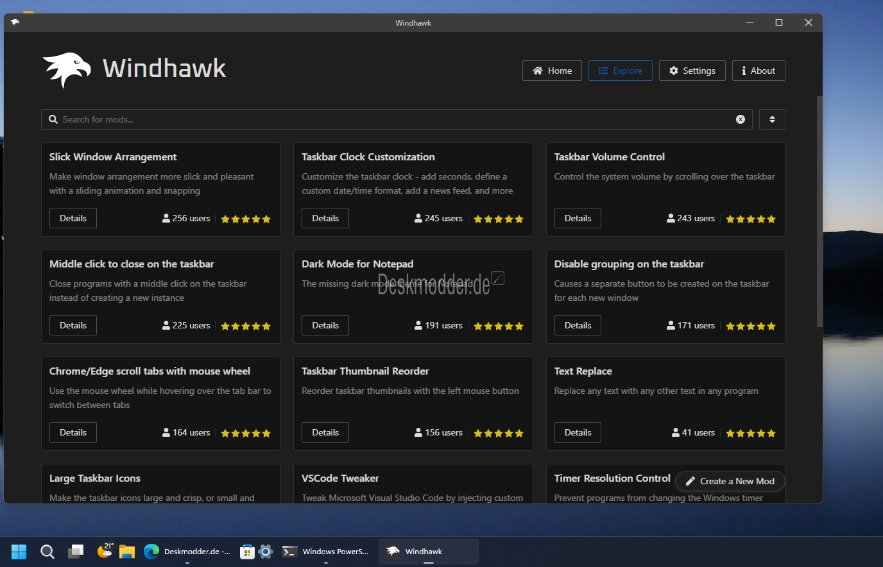Open the Windows Start menu
The width and height of the screenshot is (883, 567).
19,552
